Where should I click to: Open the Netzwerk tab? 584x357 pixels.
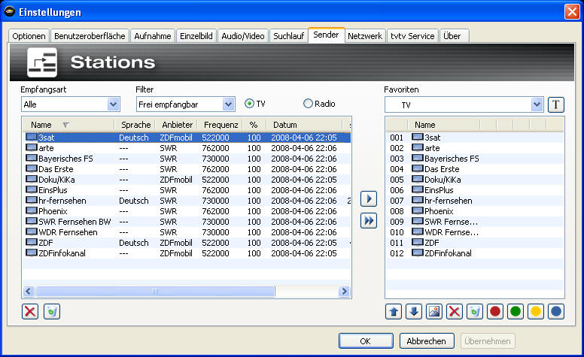coord(365,36)
